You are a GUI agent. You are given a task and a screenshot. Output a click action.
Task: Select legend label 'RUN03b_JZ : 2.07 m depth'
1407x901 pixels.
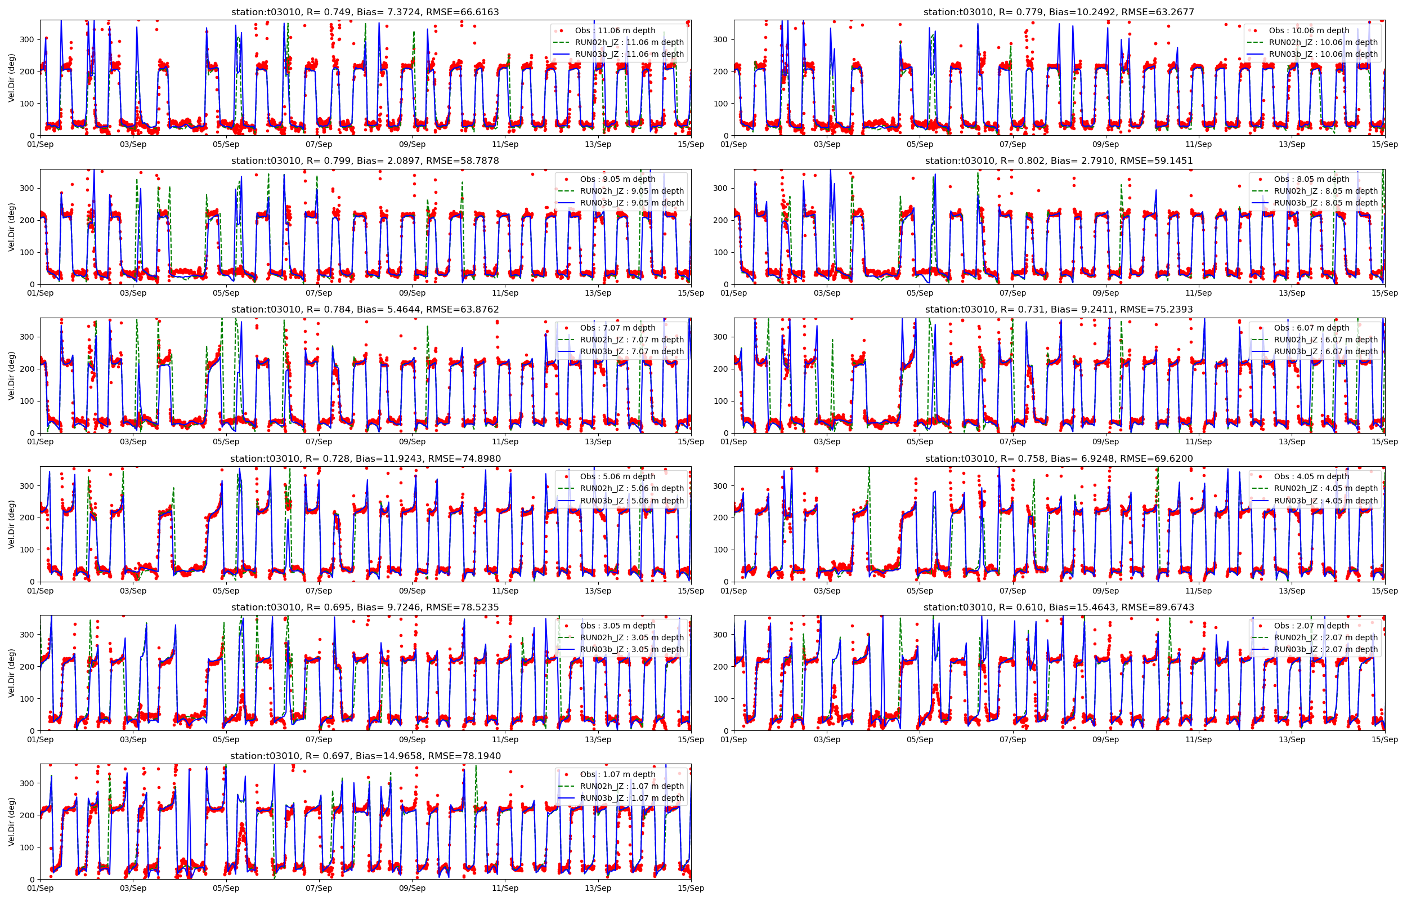tap(1326, 649)
